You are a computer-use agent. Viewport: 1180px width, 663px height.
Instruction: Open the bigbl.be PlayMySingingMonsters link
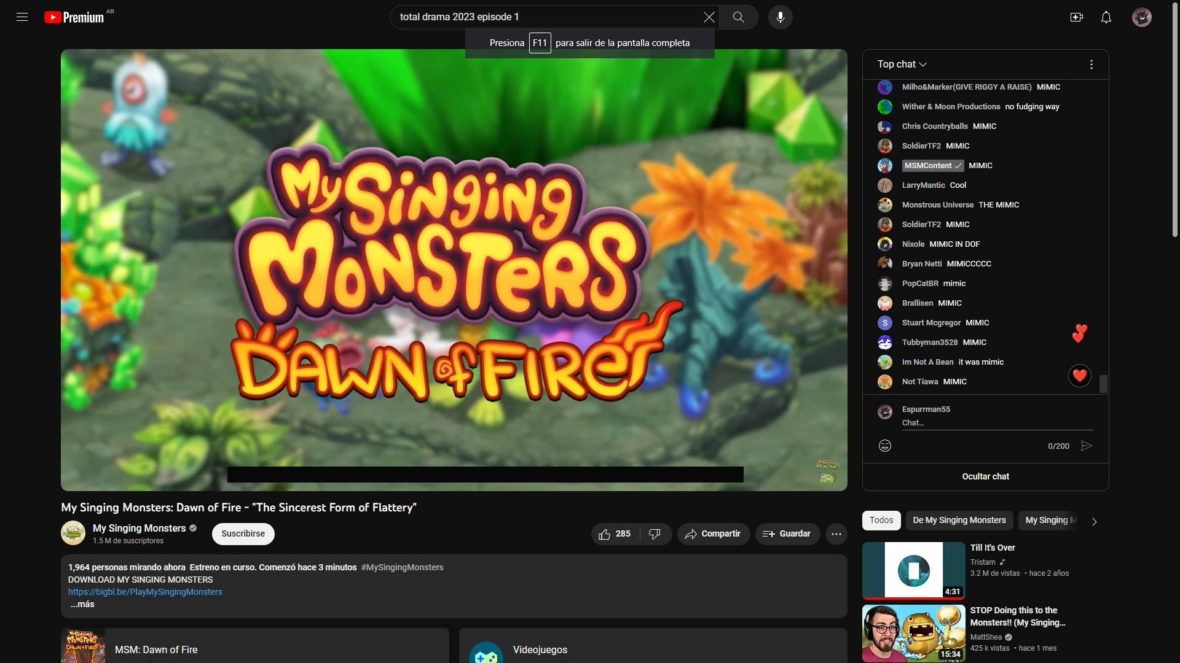pos(145,592)
